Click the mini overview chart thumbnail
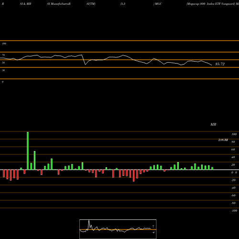The height and width of the screenshot is (239, 239). 118,229
